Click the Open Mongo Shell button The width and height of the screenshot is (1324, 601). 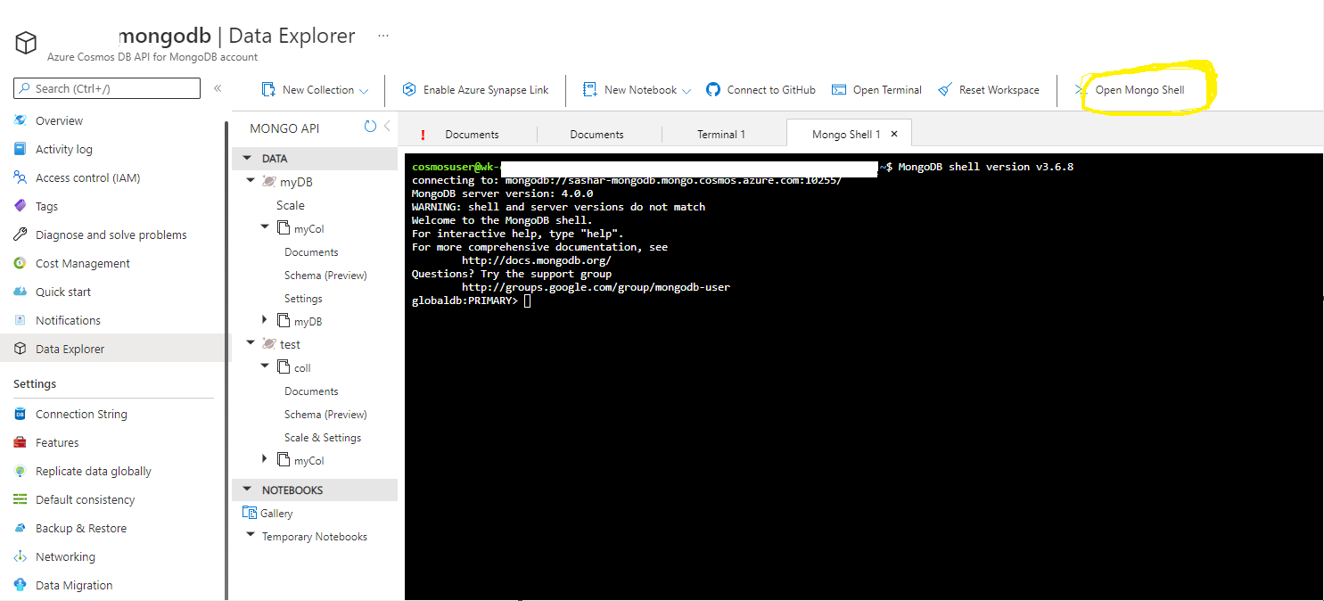pos(1131,89)
